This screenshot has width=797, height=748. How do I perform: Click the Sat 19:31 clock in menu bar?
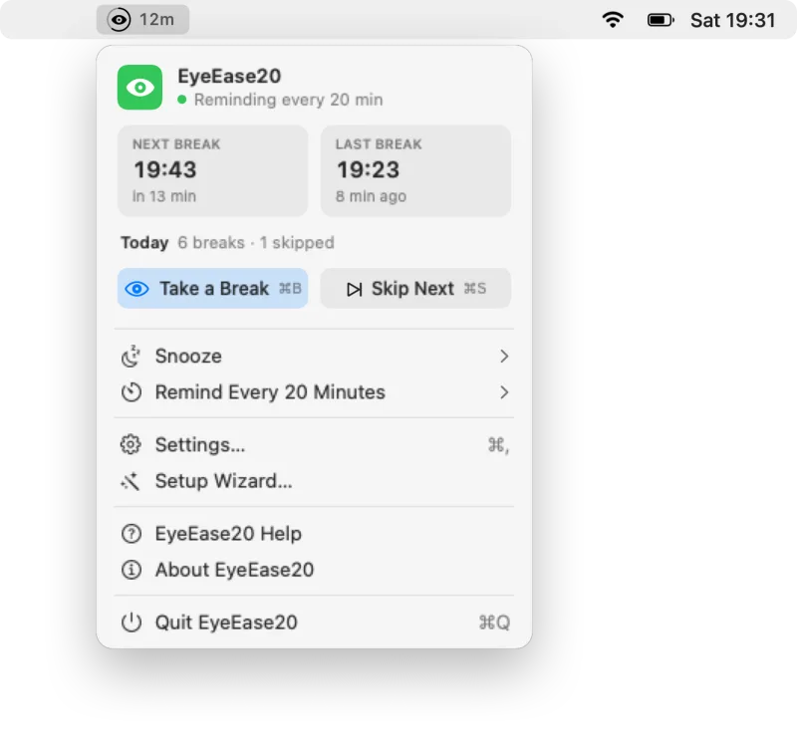732,20
